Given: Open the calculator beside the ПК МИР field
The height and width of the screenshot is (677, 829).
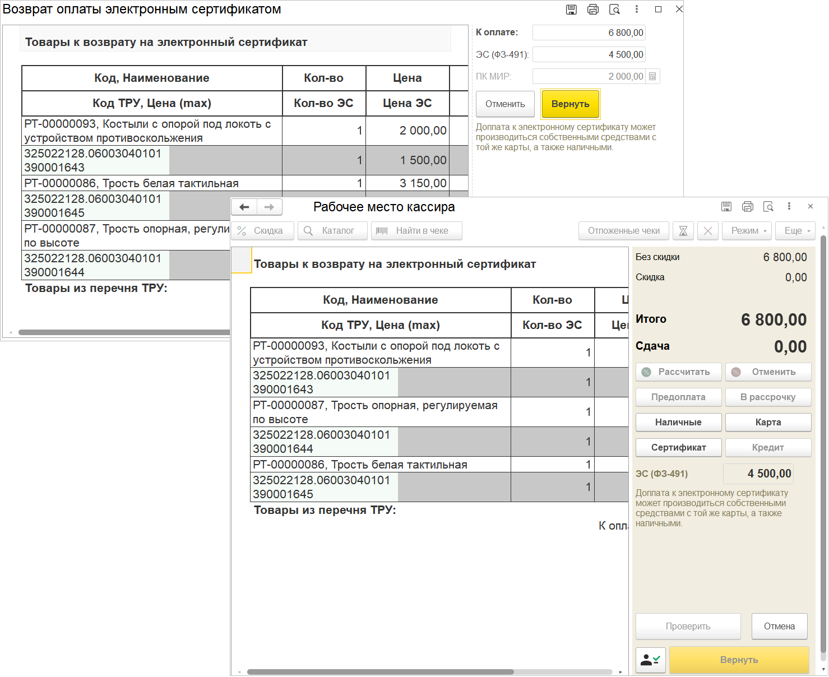Looking at the screenshot, I should pyautogui.click(x=652, y=76).
